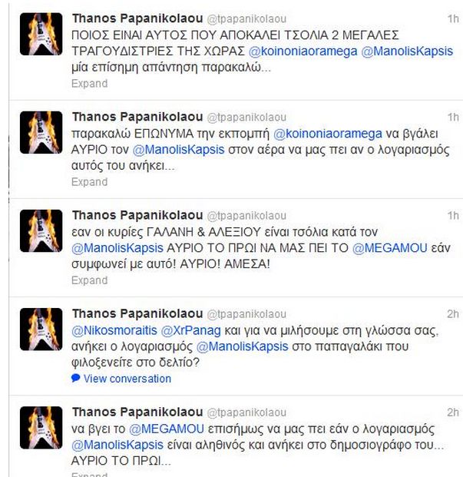Click Thanos Papanikolaou name on first tweet

coord(137,18)
